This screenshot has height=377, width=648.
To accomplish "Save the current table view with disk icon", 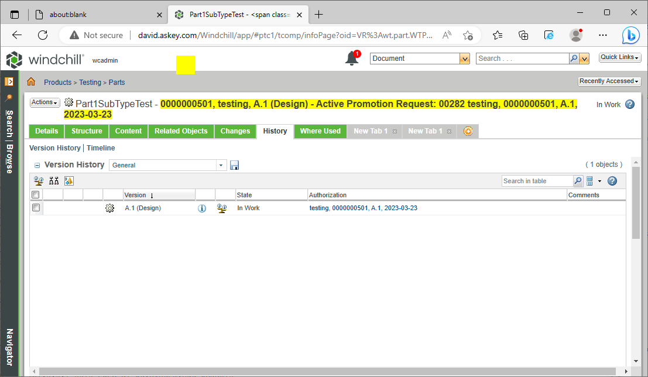I will [x=234, y=165].
